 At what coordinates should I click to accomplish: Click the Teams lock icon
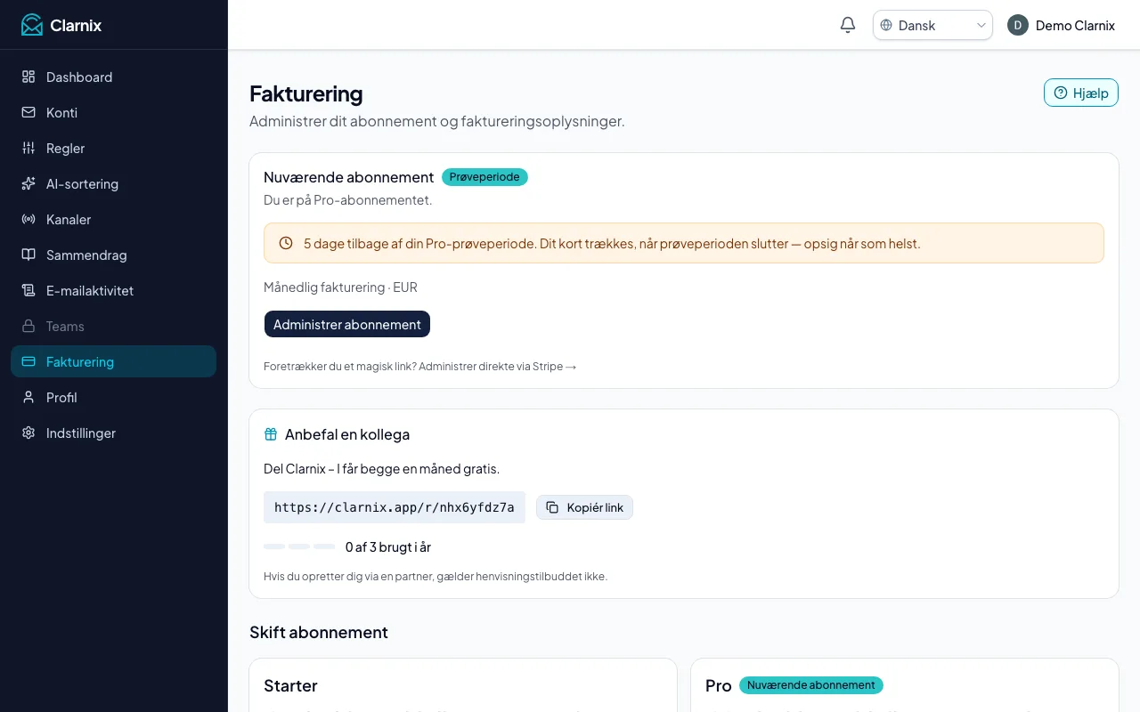(28, 326)
